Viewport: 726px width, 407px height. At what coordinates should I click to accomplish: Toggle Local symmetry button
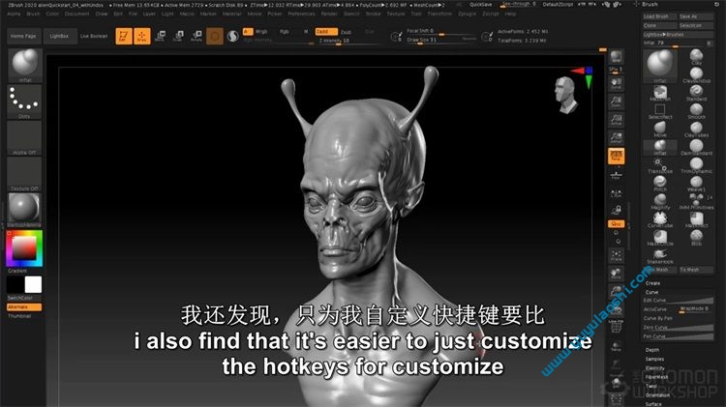616,193
